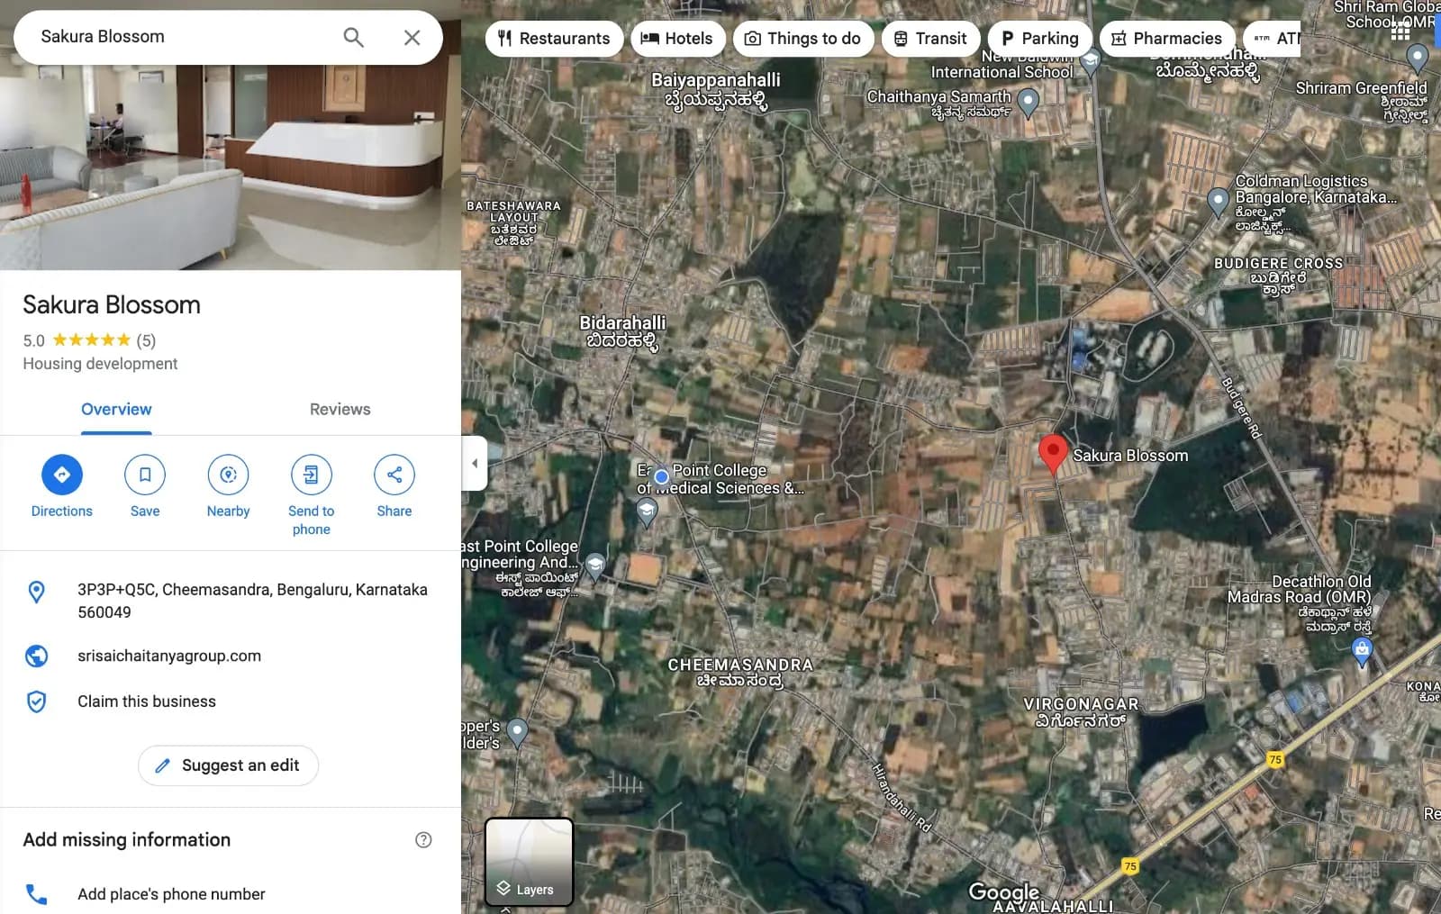This screenshot has width=1441, height=914.
Task: Show Pharmacies chip
Action: click(x=1167, y=38)
